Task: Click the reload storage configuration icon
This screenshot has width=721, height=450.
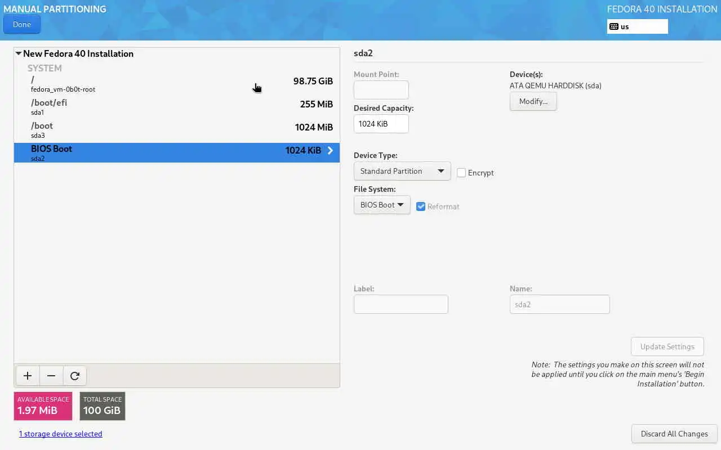Action: pyautogui.click(x=75, y=376)
